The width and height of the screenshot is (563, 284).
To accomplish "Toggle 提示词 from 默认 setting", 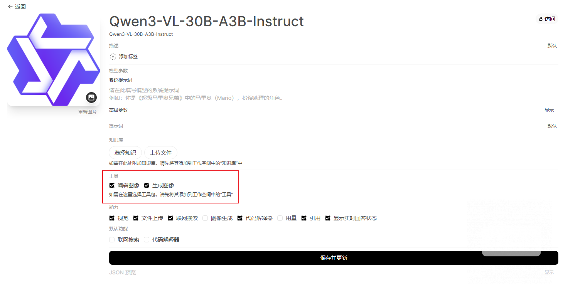I will tap(552, 126).
